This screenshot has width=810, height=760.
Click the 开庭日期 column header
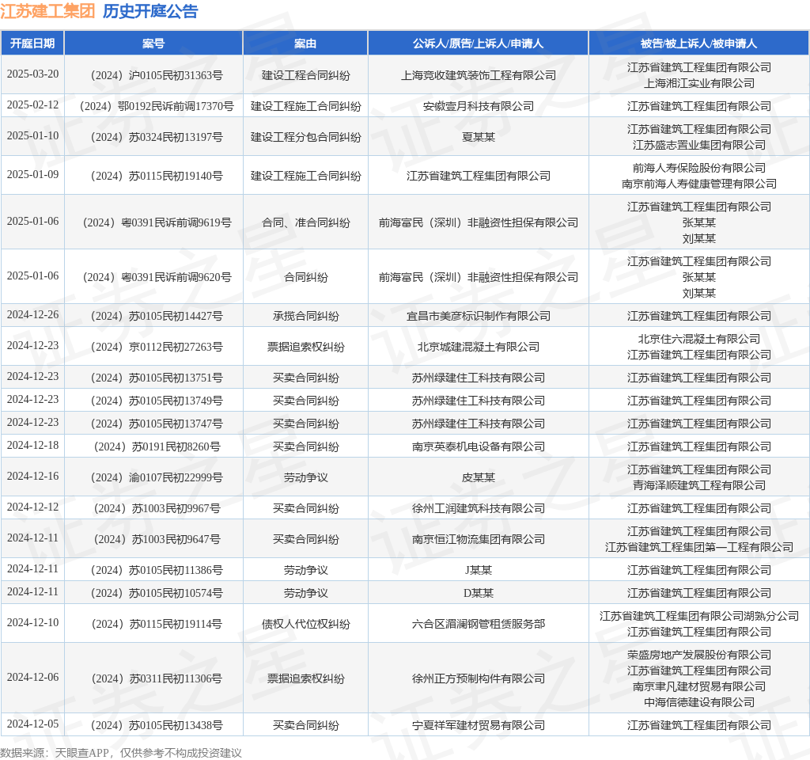coord(32,44)
